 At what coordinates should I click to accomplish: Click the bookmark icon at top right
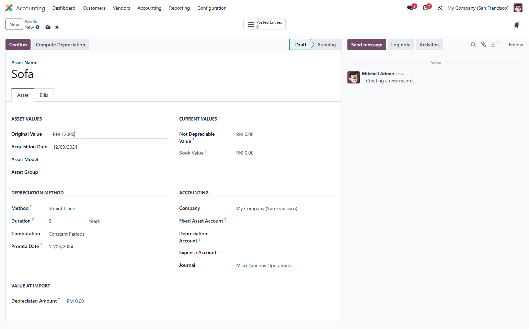[517, 25]
